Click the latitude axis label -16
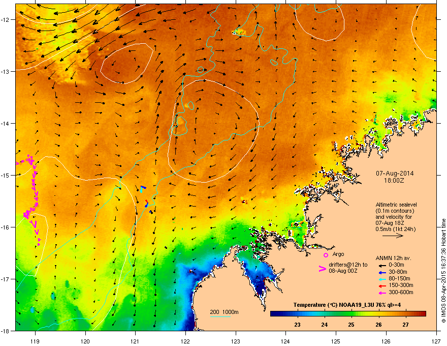447x346 pixels. (6, 227)
